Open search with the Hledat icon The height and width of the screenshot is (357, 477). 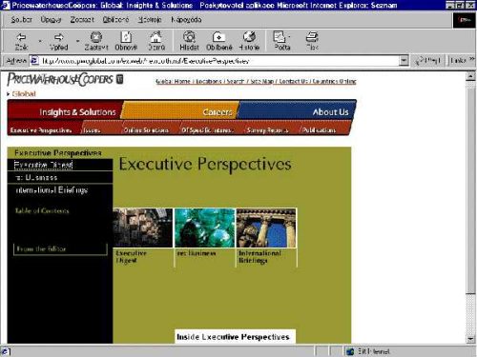tap(189, 37)
